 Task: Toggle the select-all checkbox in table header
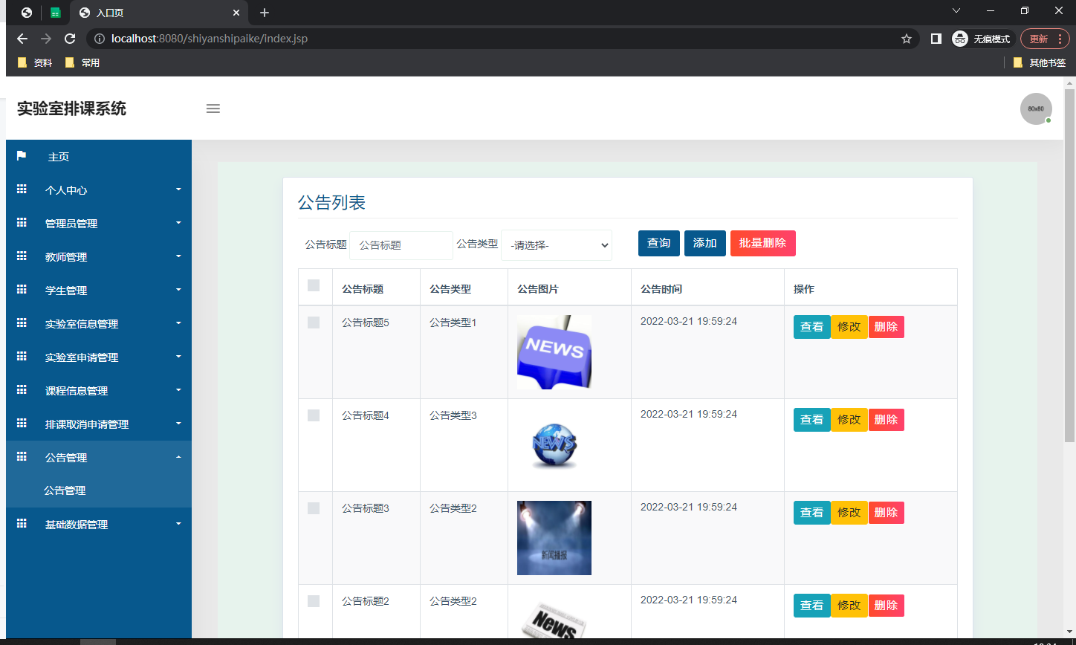(x=314, y=285)
